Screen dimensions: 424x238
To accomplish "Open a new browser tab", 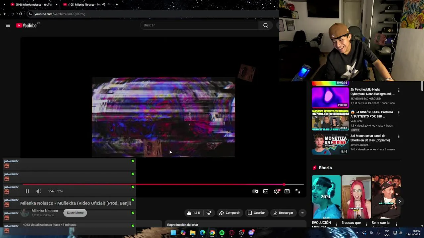I will click(x=117, y=5).
